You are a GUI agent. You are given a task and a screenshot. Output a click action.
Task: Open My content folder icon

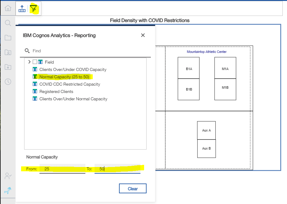point(8,52)
